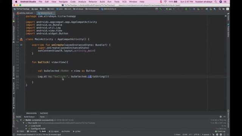Open the VCS menu
Screen dimensions: 242x136
pyautogui.click(x=124, y=2)
